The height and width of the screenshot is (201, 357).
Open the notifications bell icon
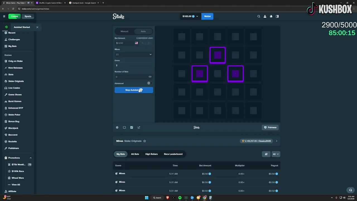tap(271, 16)
